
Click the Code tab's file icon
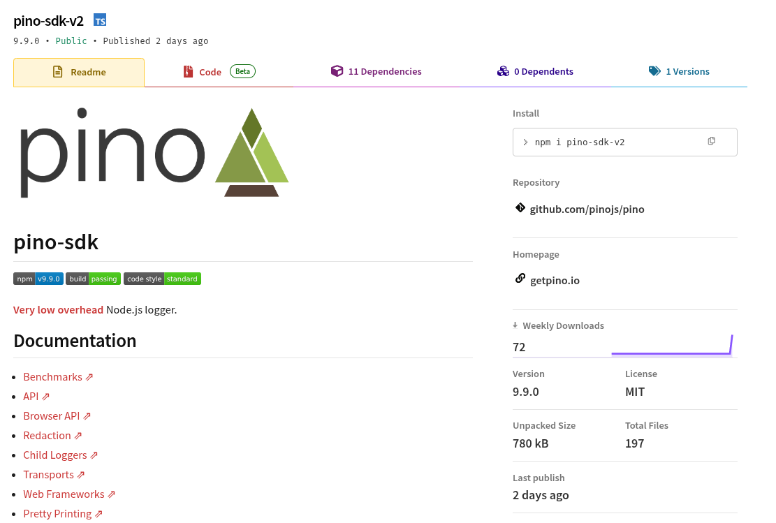188,71
